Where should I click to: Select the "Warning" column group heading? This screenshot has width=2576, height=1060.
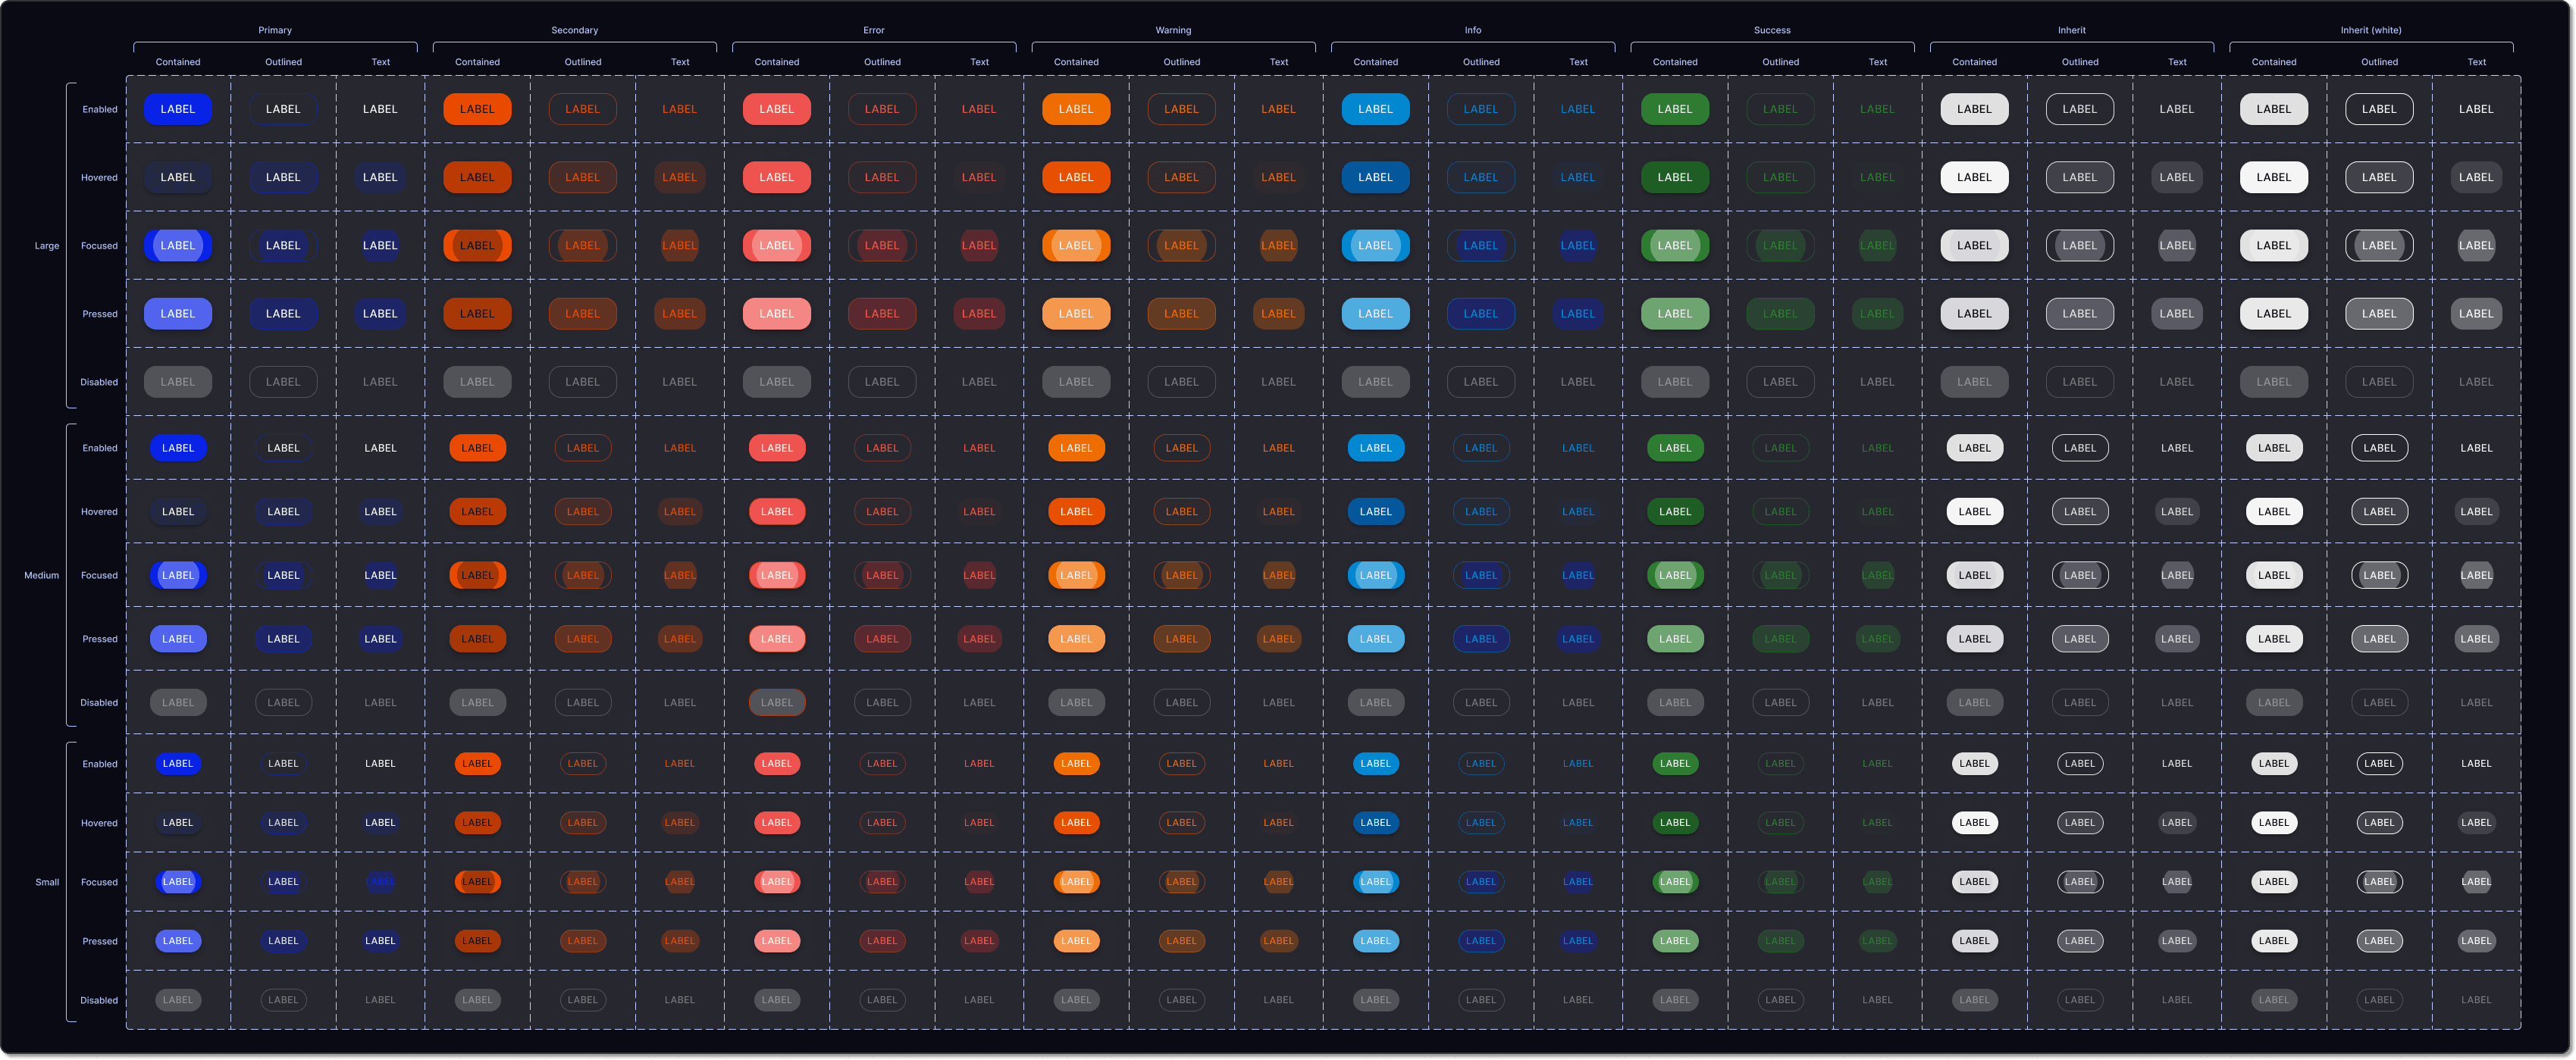[1173, 30]
